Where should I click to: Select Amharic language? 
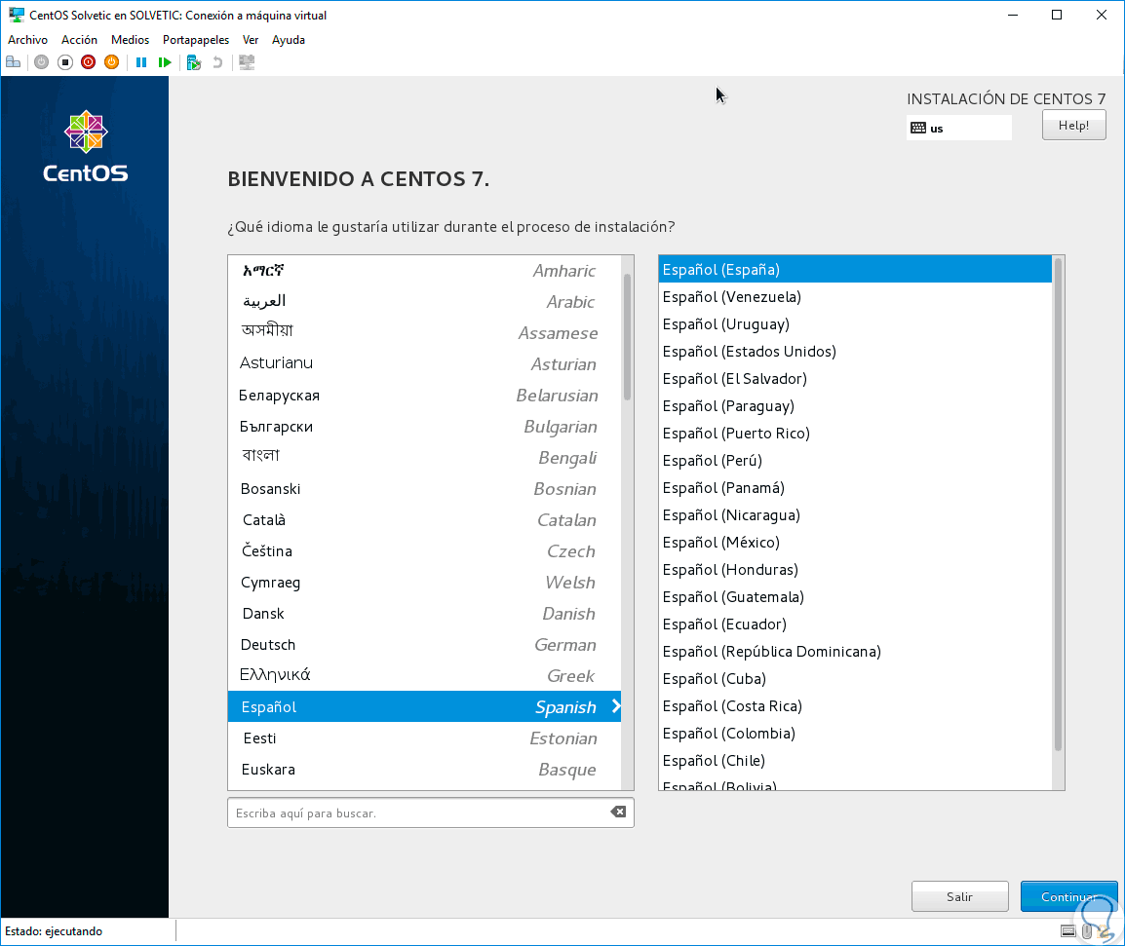424,271
